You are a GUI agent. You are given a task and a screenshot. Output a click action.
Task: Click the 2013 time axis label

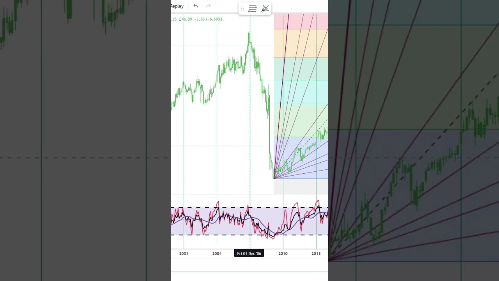tap(316, 254)
